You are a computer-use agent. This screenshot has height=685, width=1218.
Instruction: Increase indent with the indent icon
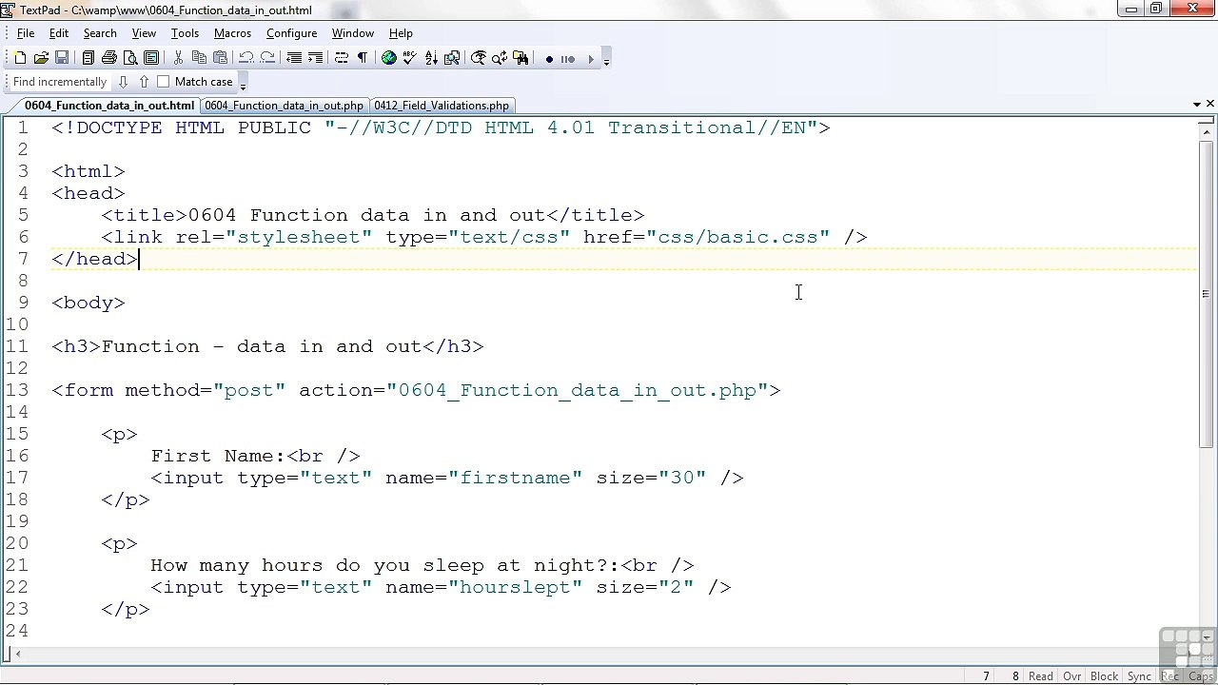click(315, 58)
